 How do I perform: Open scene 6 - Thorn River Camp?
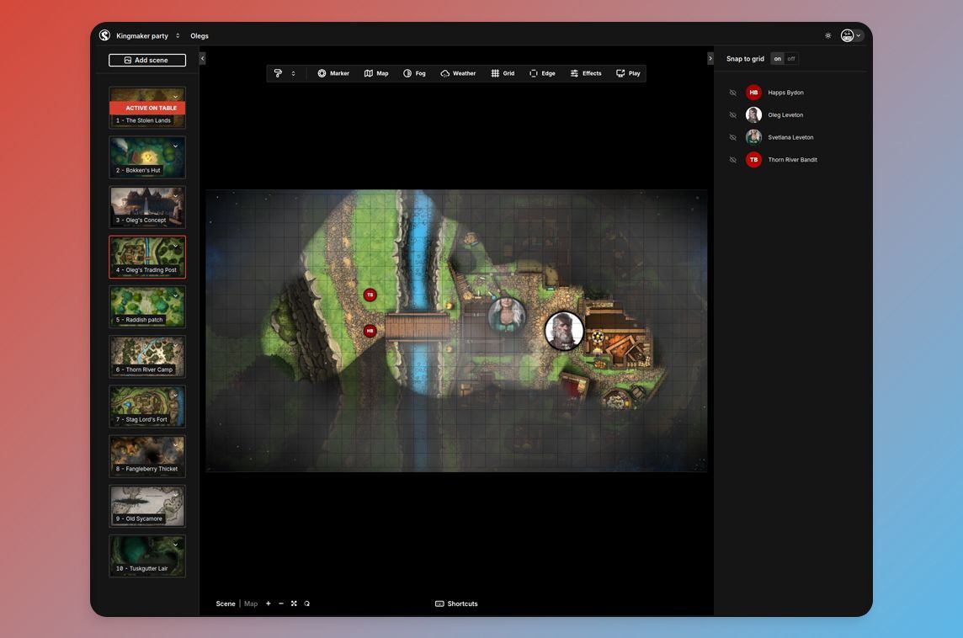147,357
